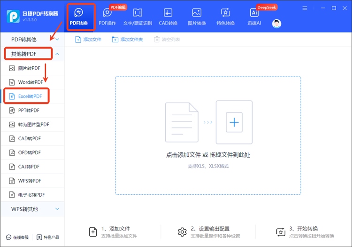Click the Word转PDF document icon
Viewport: 352px width, 247px height.
pyautogui.click(x=12, y=82)
